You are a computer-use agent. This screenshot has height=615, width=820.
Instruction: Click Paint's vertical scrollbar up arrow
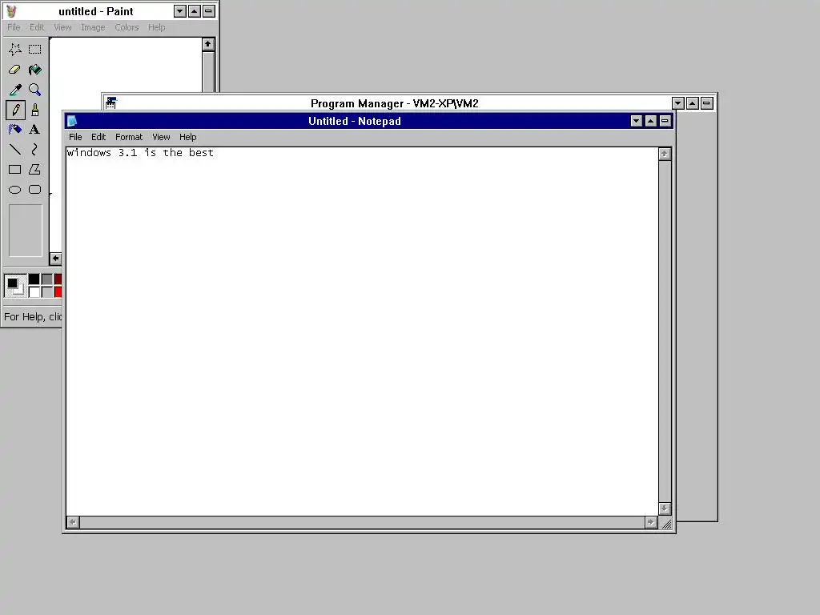pos(208,45)
